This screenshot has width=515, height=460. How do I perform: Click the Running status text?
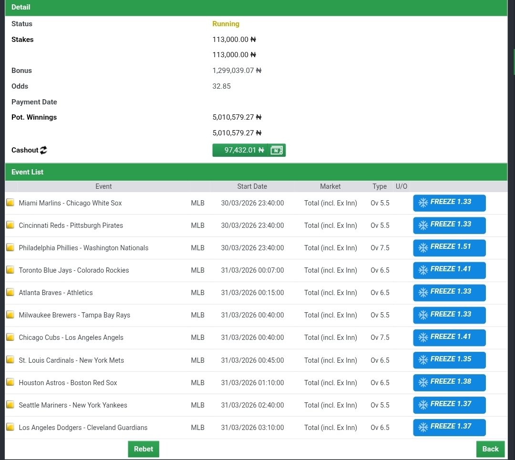pos(226,24)
